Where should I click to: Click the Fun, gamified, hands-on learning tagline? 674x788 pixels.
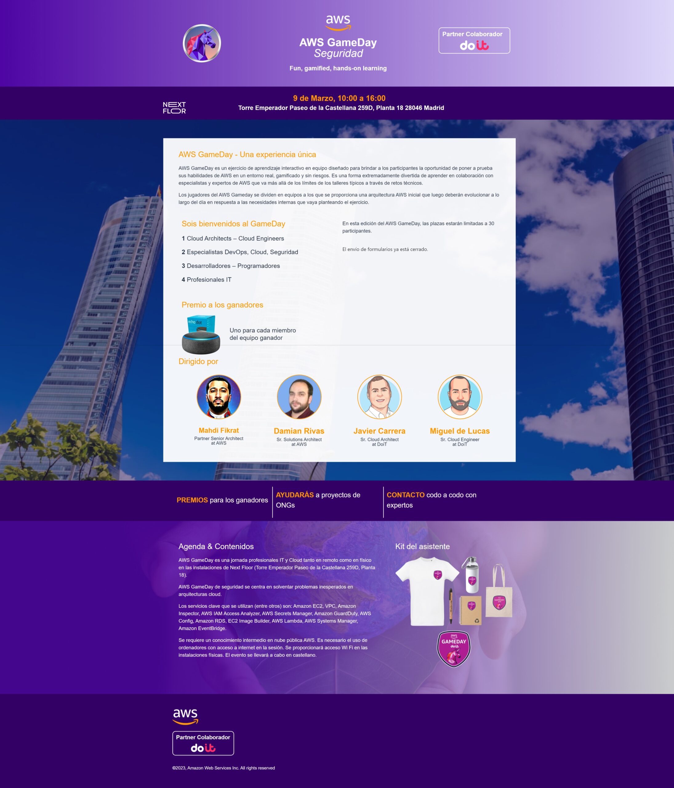(338, 68)
